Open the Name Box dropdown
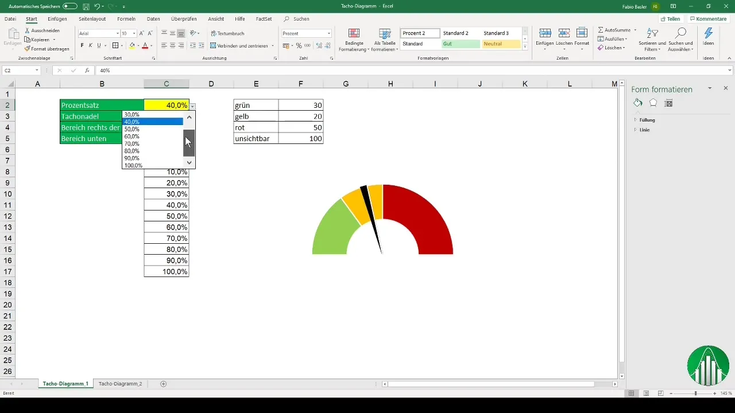The height and width of the screenshot is (413, 735). point(37,71)
